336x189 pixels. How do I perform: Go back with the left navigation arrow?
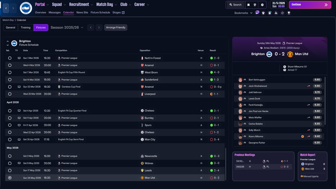(6, 8)
